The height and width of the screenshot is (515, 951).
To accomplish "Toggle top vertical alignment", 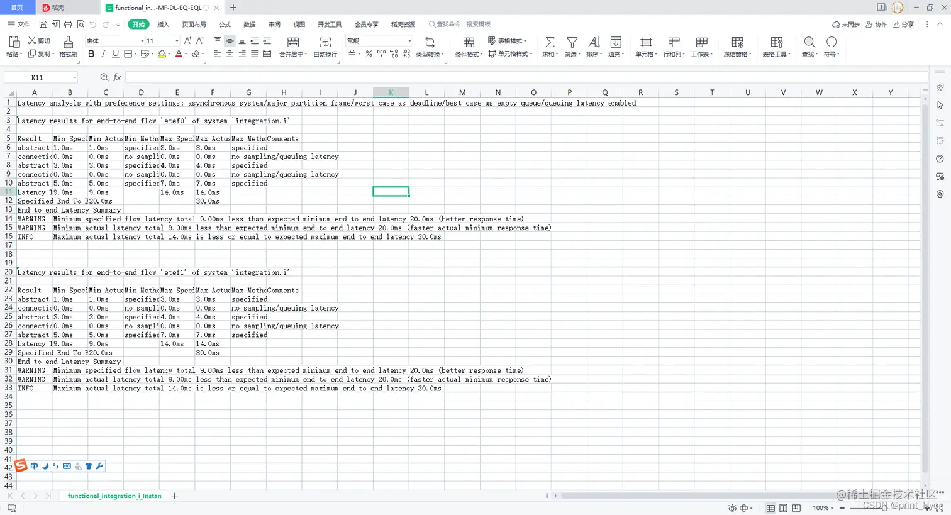I will (x=217, y=41).
